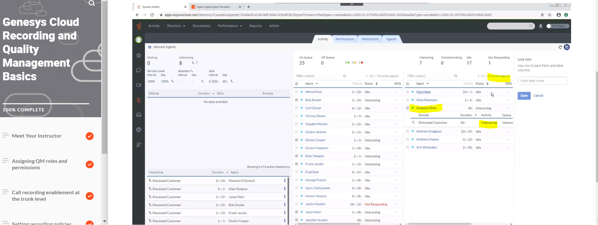Open the user avatar in the sidebar
598x225 pixels.
coord(138,40)
